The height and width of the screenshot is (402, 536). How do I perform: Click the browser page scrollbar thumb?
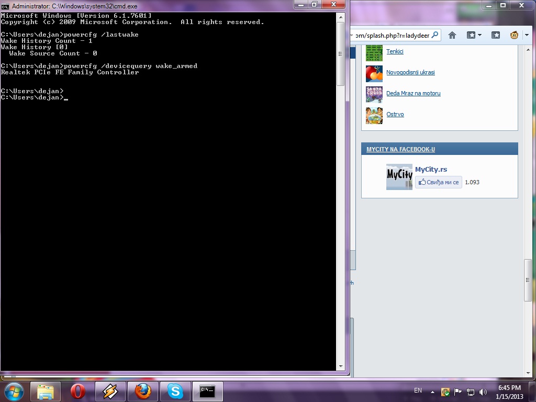pyautogui.click(x=528, y=281)
